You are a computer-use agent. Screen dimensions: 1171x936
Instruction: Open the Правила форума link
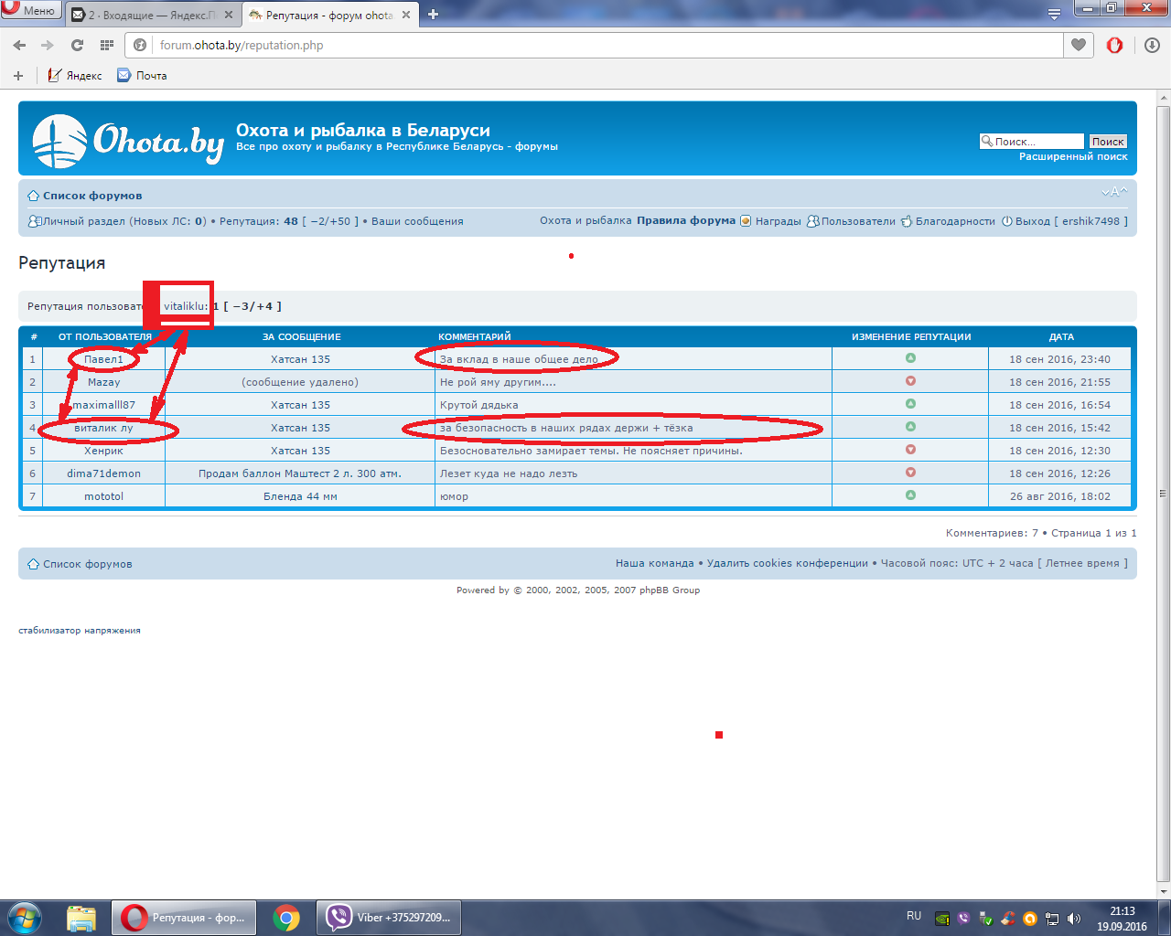[x=686, y=221]
